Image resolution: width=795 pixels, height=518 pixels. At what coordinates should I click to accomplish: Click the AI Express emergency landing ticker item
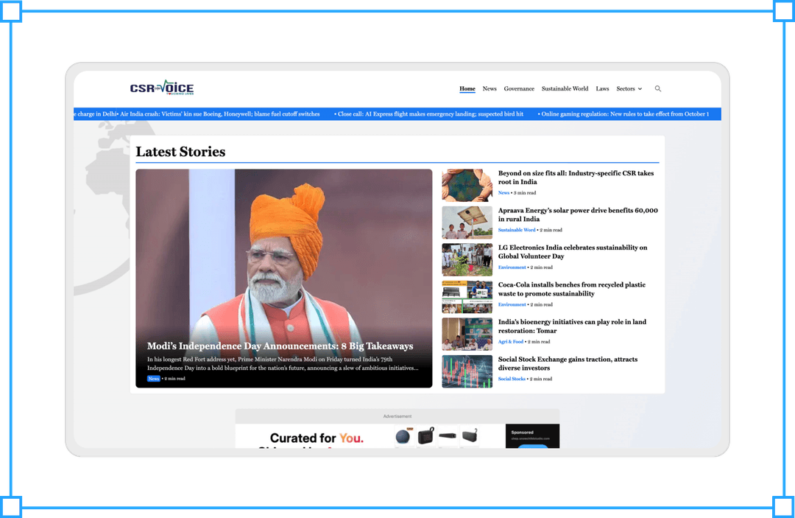click(x=430, y=114)
